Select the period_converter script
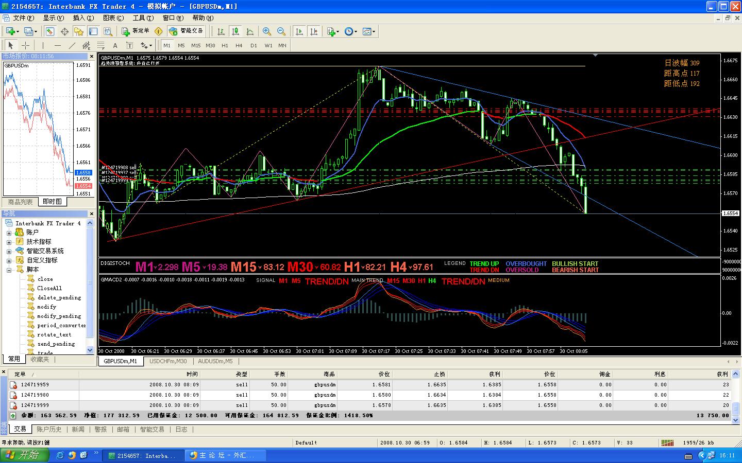 (x=61, y=326)
